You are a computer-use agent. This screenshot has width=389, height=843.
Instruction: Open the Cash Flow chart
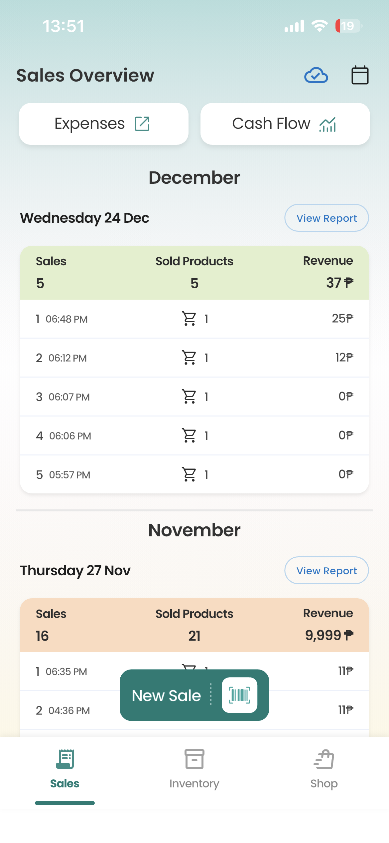(285, 124)
